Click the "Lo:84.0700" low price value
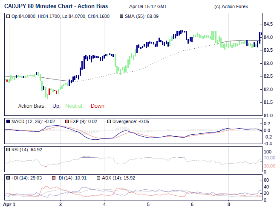Screen dimensions: 277x209 [74, 17]
